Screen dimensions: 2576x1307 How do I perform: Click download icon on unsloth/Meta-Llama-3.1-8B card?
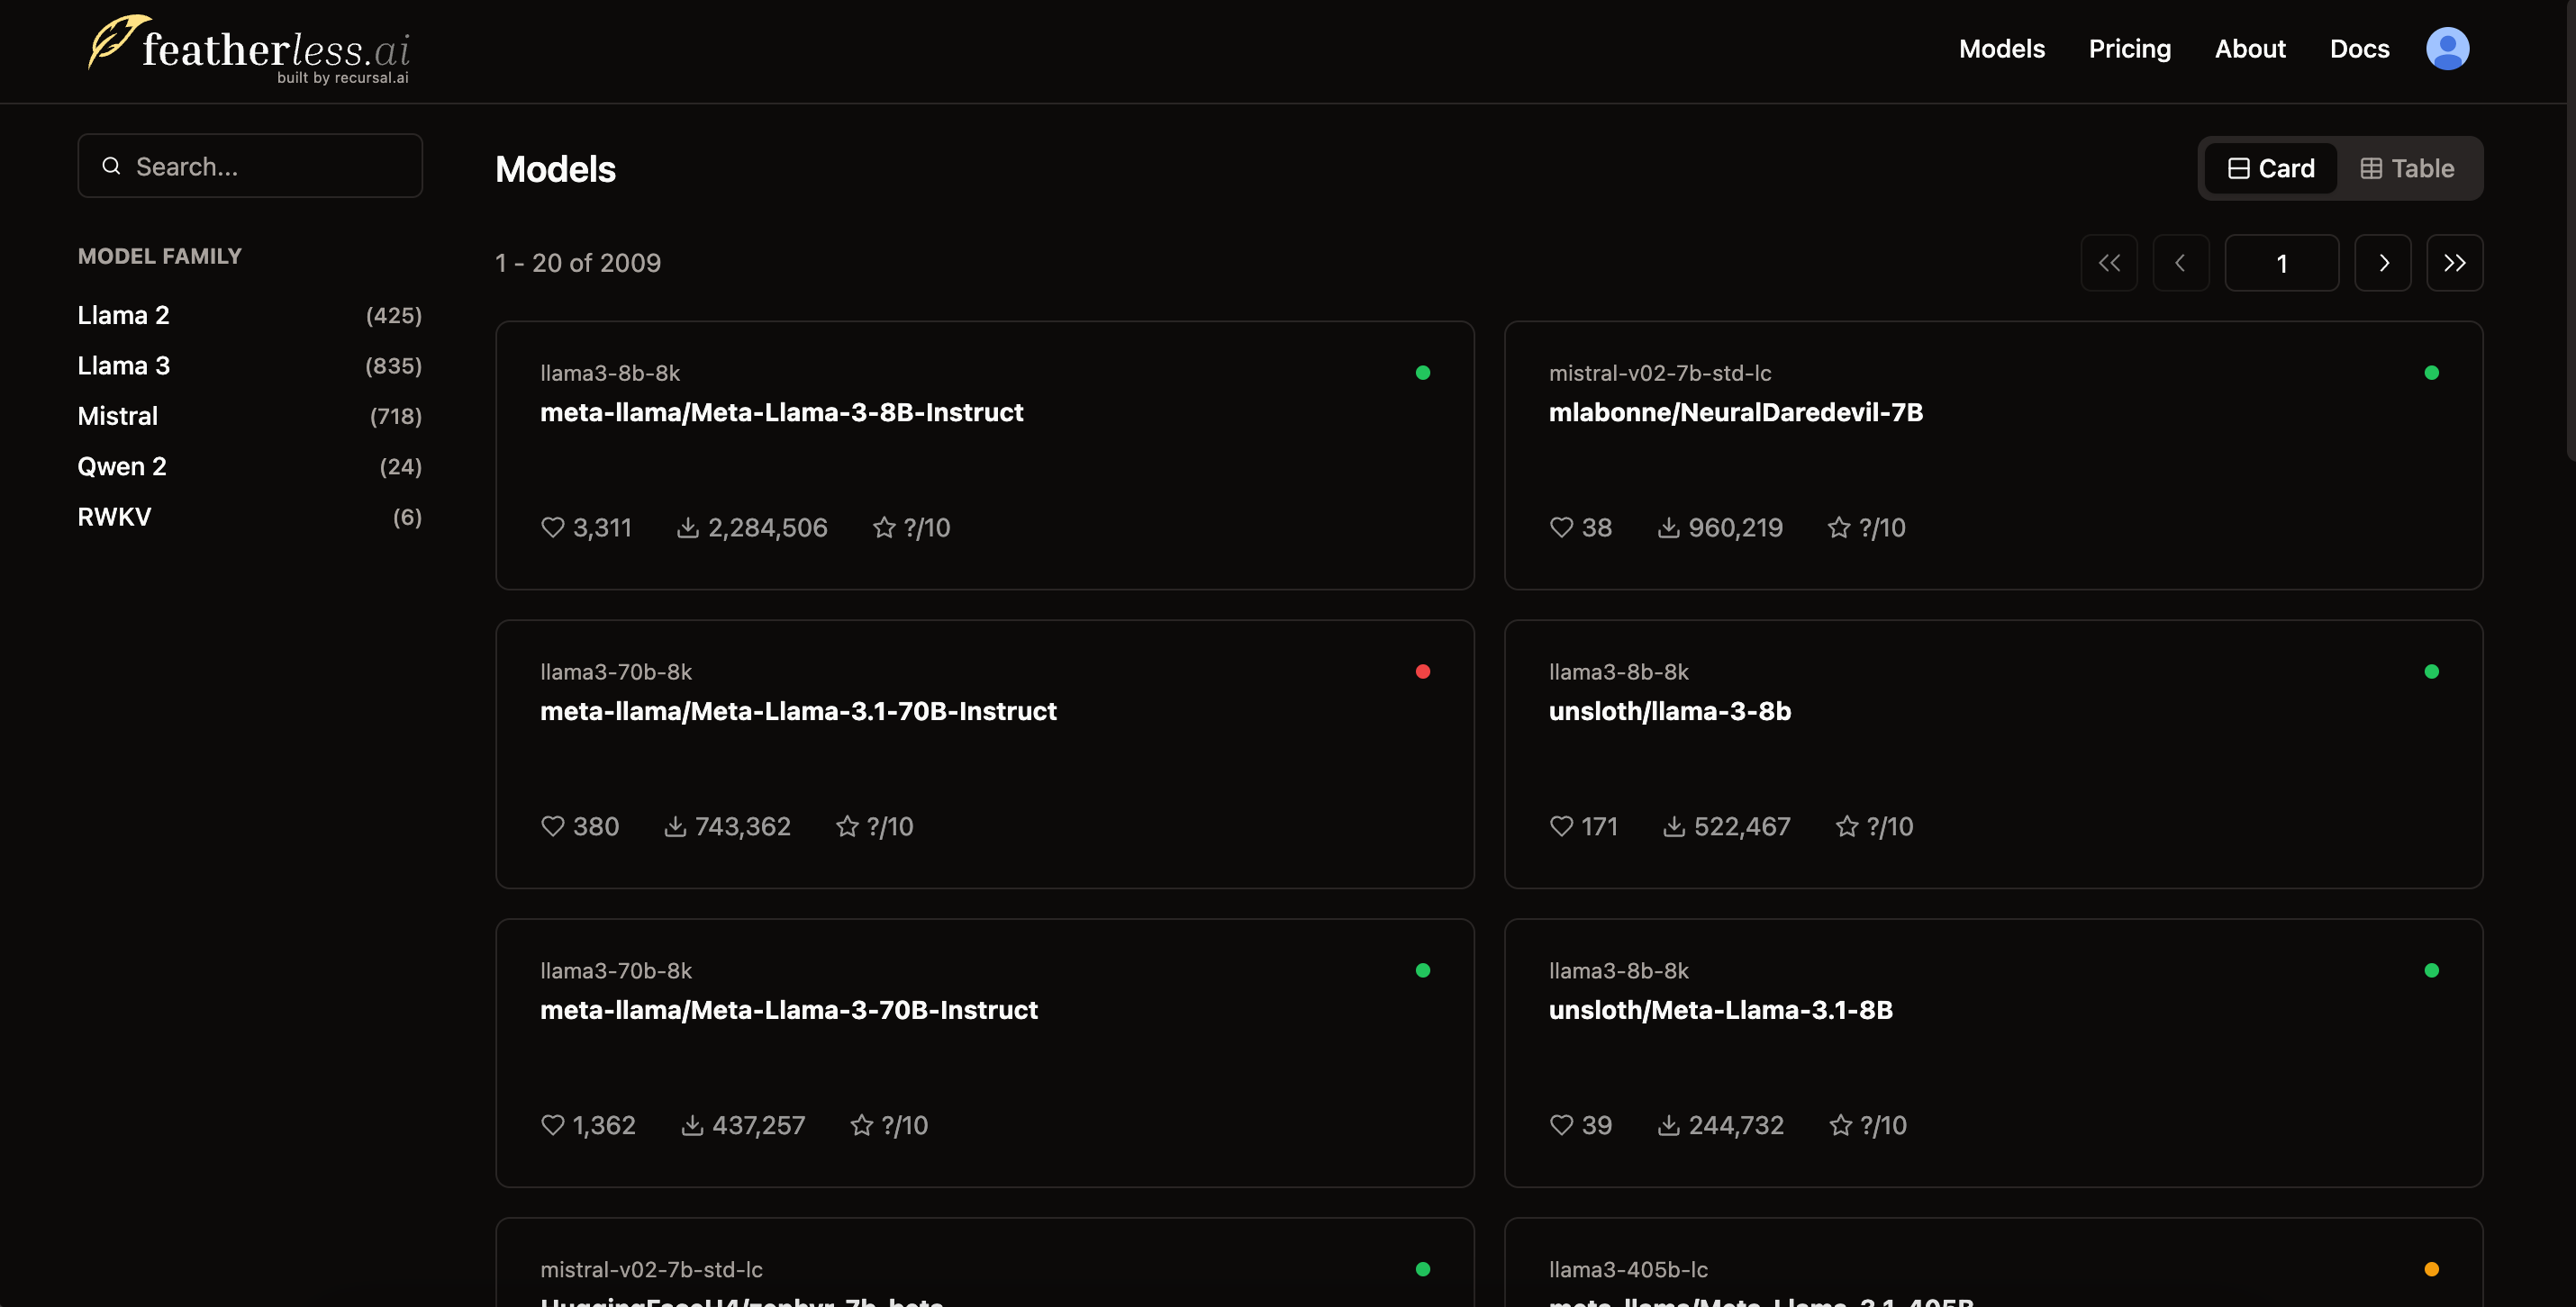tap(1668, 1125)
